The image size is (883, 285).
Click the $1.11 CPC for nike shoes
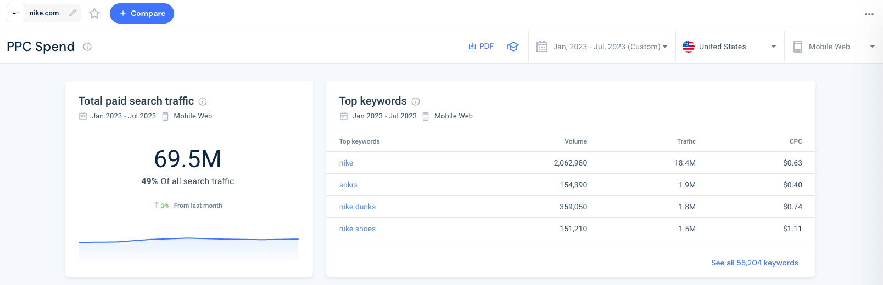tap(792, 229)
